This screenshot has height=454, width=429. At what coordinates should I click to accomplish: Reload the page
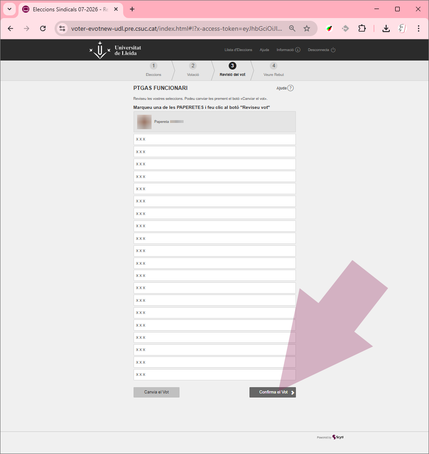[x=43, y=28]
